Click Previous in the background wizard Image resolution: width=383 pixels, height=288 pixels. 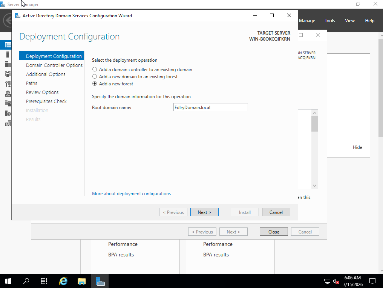coord(202,232)
